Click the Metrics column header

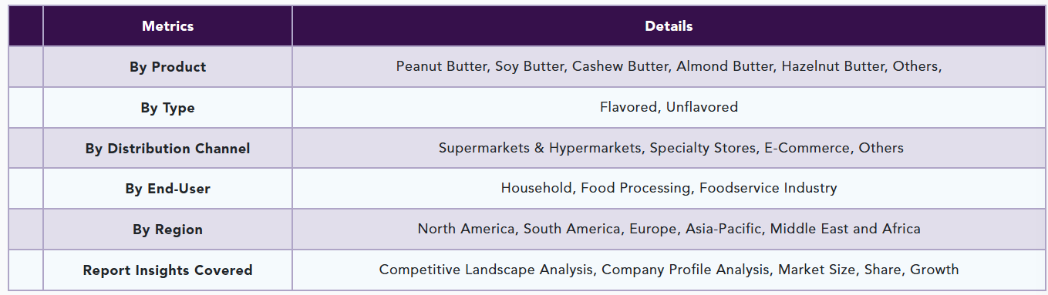pyautogui.click(x=167, y=26)
